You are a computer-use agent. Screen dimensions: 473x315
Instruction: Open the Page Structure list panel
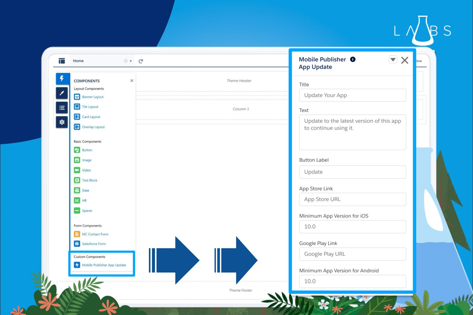pos(62,107)
